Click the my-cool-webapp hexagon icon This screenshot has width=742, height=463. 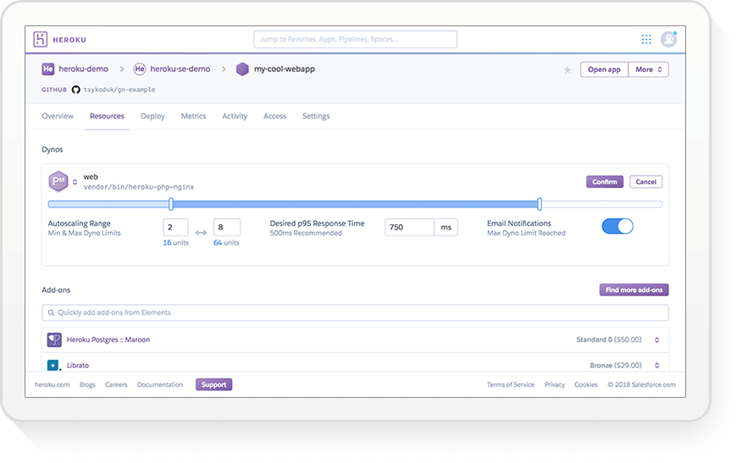coord(242,69)
